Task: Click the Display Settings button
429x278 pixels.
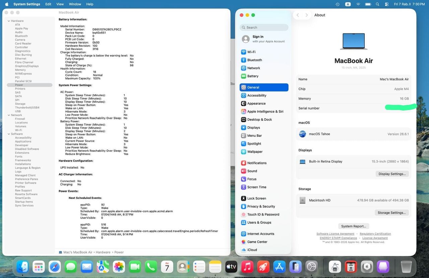Action: pyautogui.click(x=392, y=174)
